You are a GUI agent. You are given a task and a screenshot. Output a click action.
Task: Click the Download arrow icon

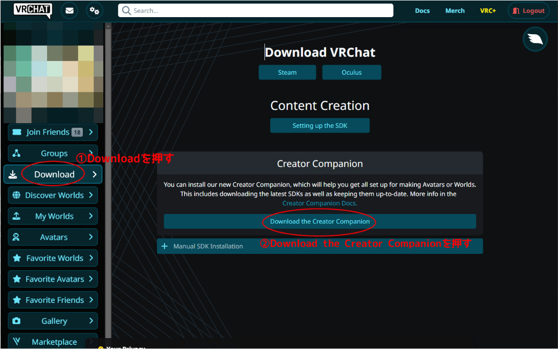tap(13, 174)
